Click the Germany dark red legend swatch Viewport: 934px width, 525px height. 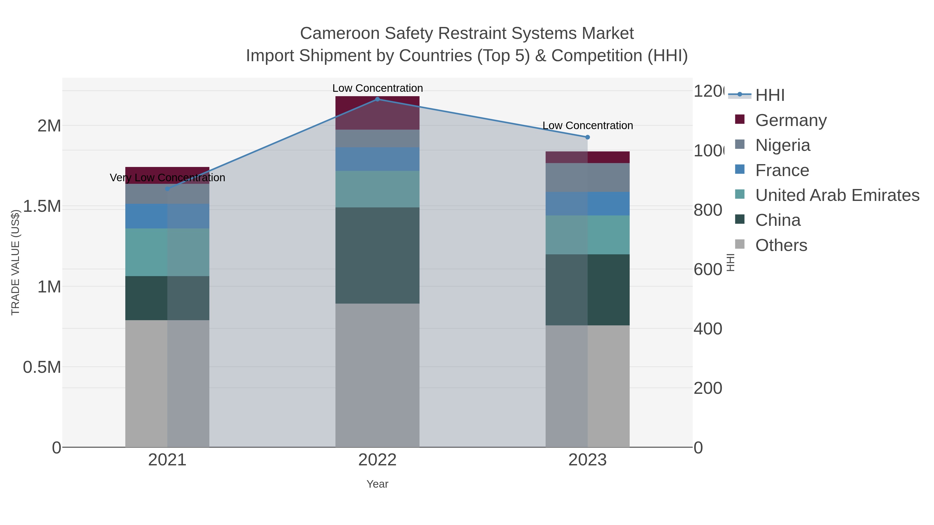tap(740, 119)
